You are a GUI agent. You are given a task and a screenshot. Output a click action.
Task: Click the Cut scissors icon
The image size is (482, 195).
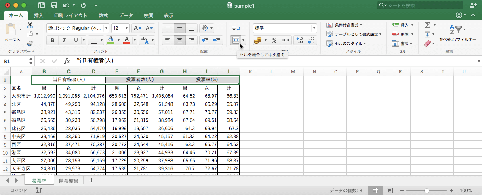click(30, 25)
